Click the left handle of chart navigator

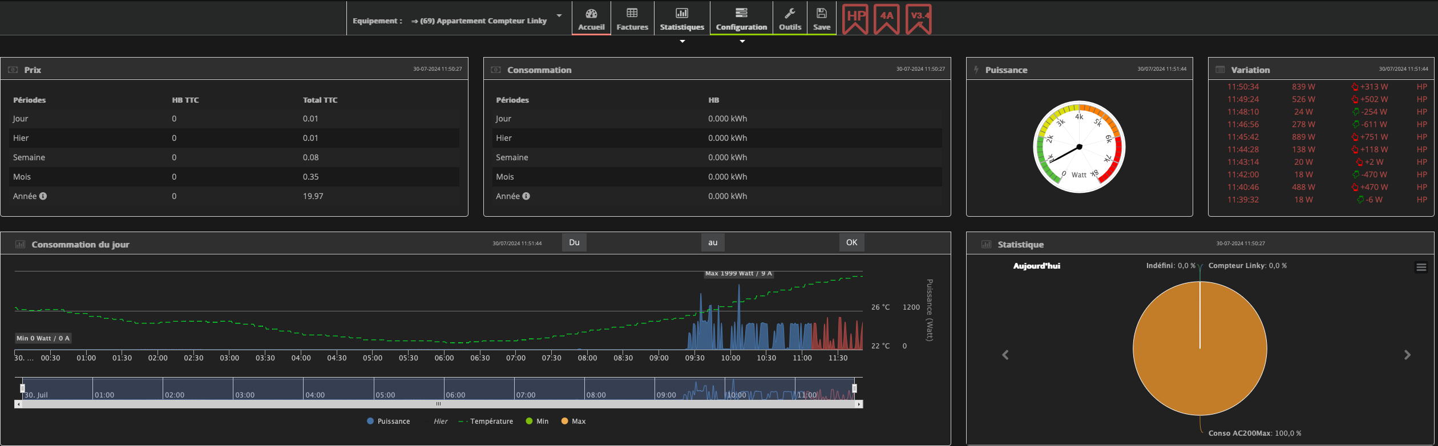click(22, 388)
